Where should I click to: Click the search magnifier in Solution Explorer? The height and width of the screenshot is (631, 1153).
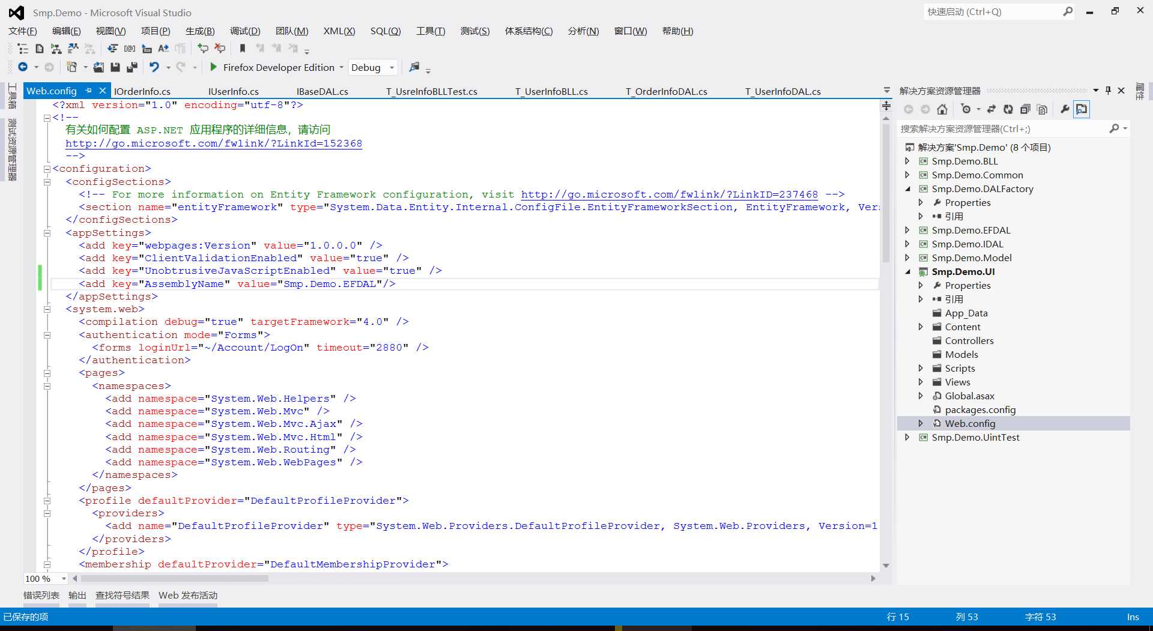tap(1114, 128)
